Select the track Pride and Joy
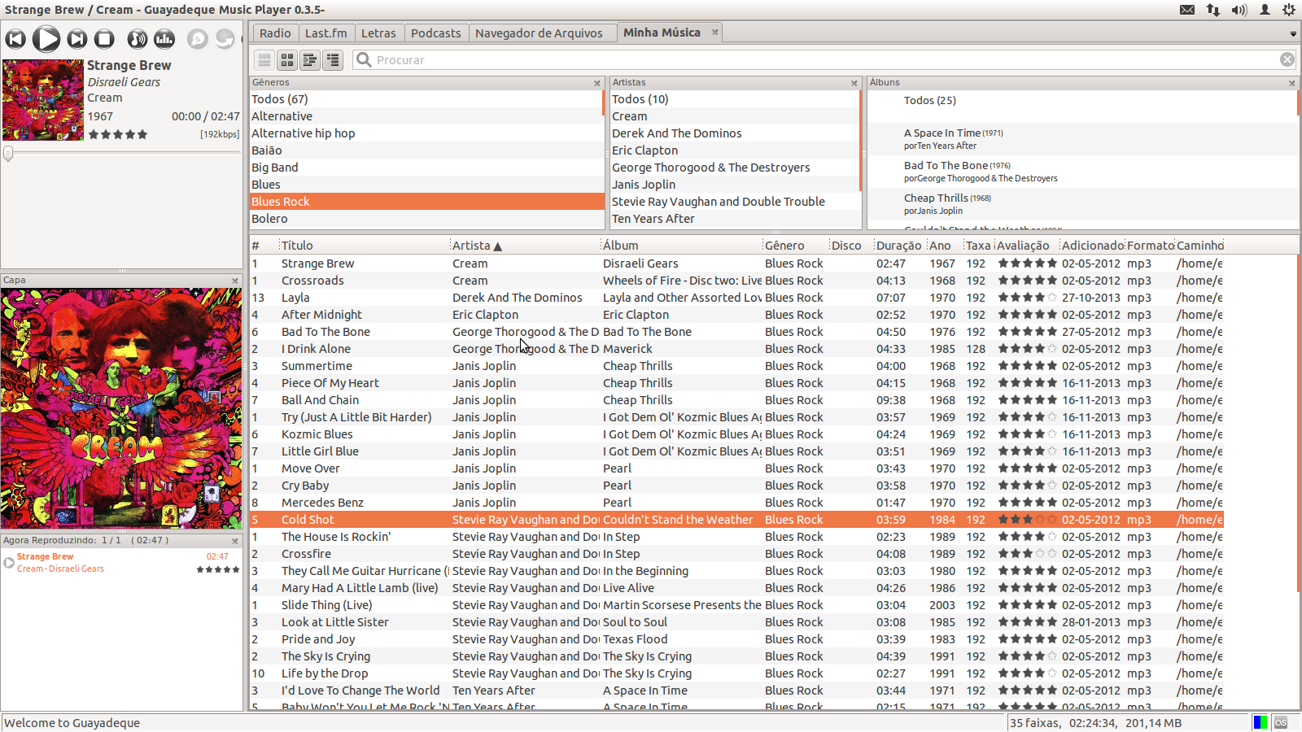 pos(736,639)
